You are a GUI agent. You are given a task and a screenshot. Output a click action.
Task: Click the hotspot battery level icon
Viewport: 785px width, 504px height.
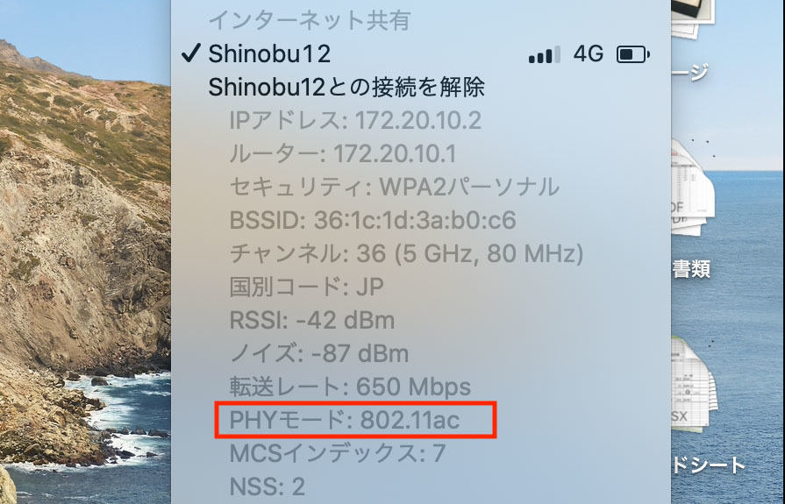tap(632, 54)
